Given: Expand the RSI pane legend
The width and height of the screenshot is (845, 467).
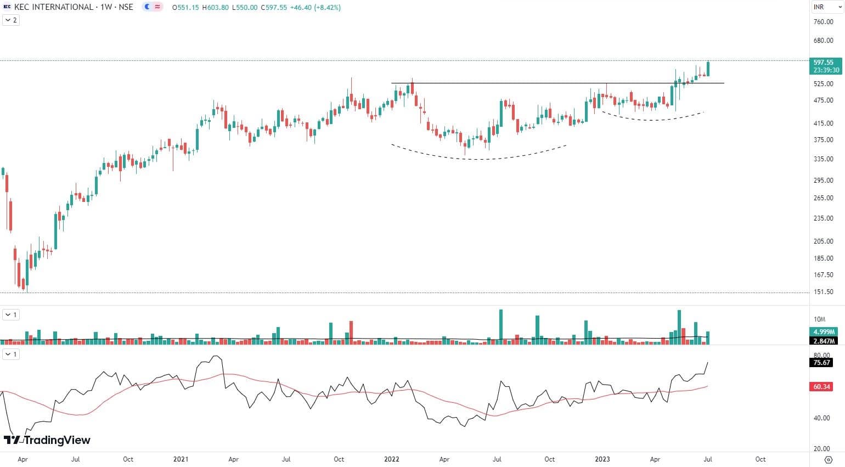Looking at the screenshot, I should pyautogui.click(x=11, y=355).
